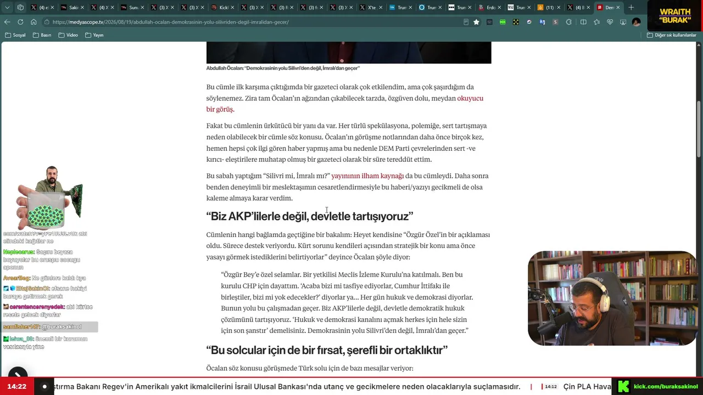Close the "Sakir" tab
The height and width of the screenshot is (395, 703).
coord(81,8)
